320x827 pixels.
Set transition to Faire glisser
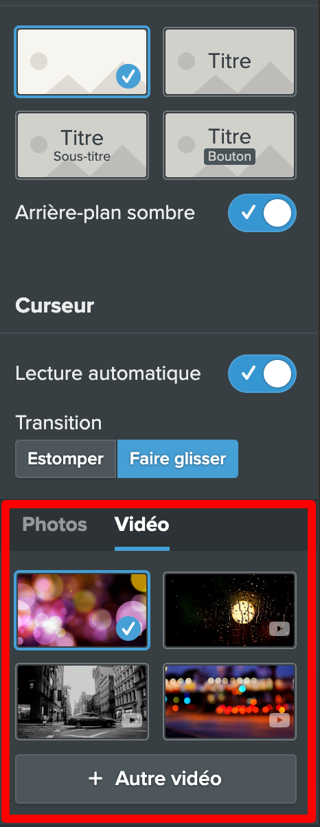[178, 459]
